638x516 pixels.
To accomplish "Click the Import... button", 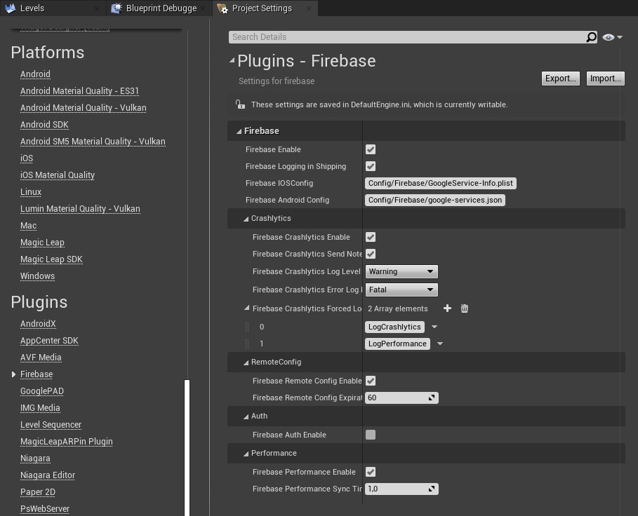I will coord(605,79).
